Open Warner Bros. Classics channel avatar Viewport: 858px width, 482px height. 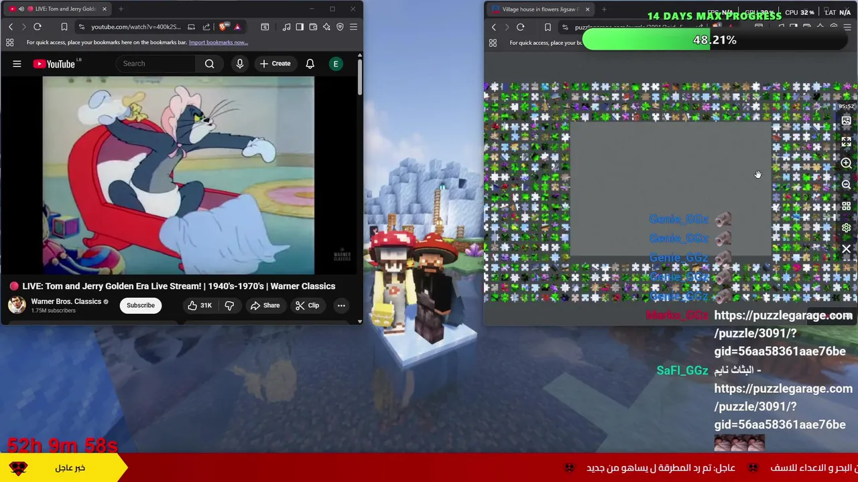pyautogui.click(x=17, y=305)
